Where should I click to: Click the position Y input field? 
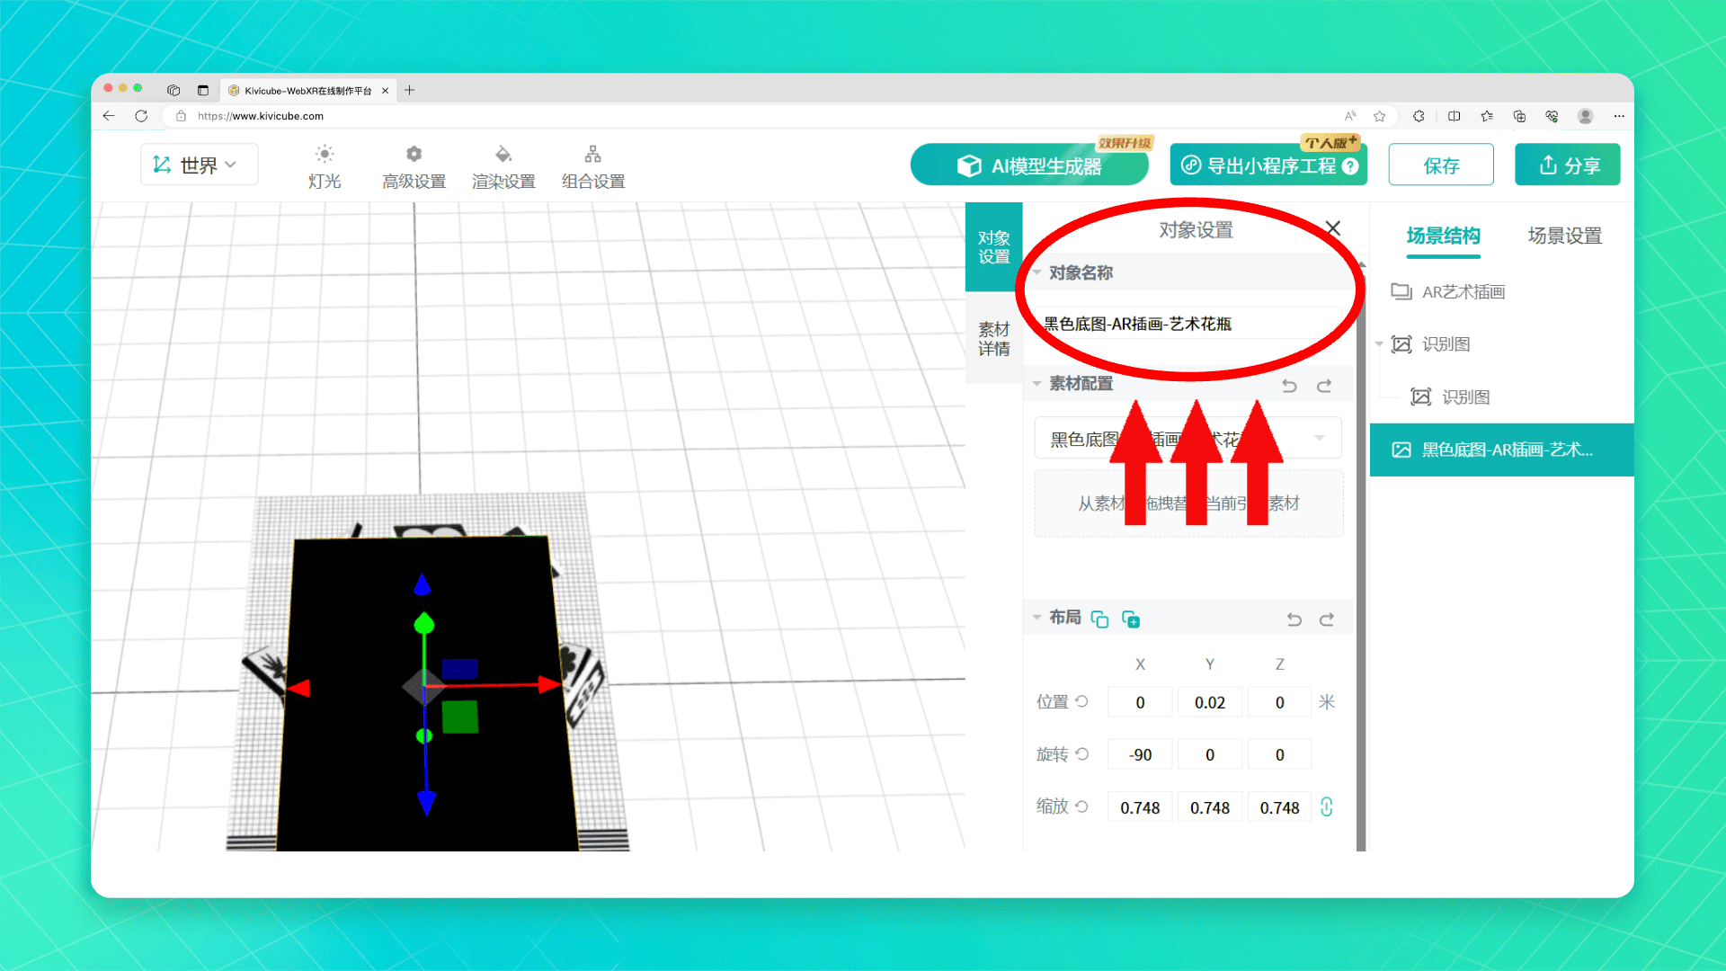[x=1209, y=702]
